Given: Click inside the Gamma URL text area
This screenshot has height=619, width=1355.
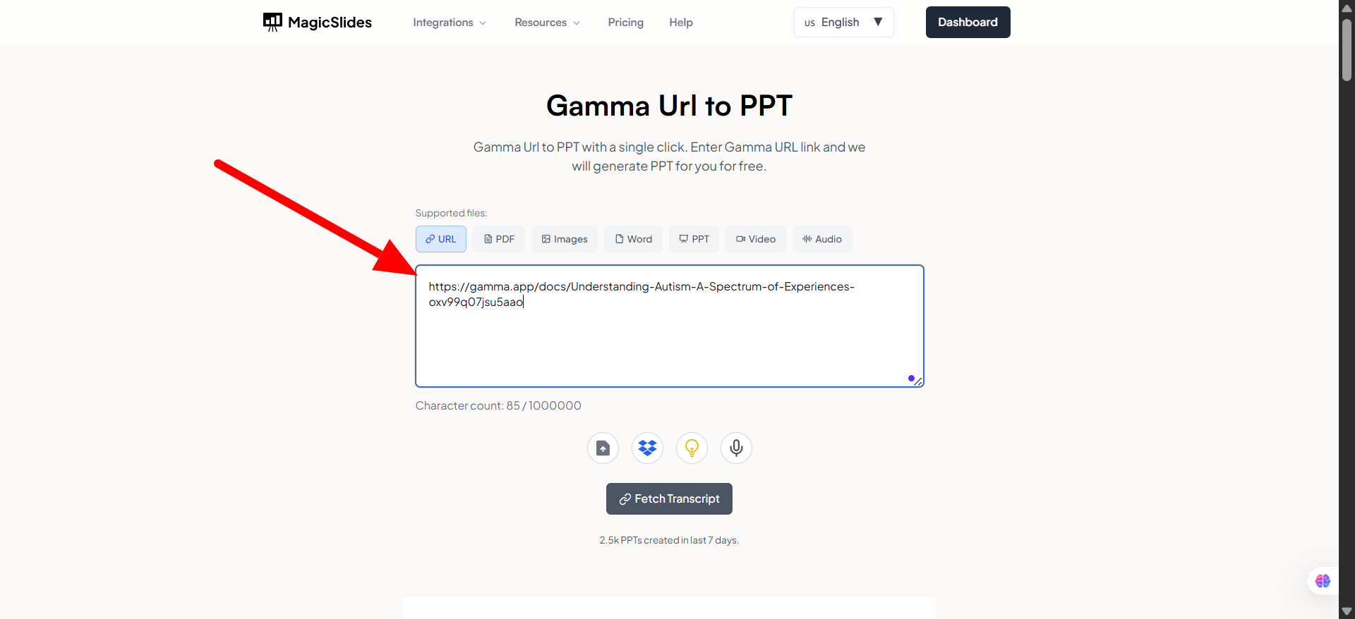Looking at the screenshot, I should pyautogui.click(x=669, y=338).
